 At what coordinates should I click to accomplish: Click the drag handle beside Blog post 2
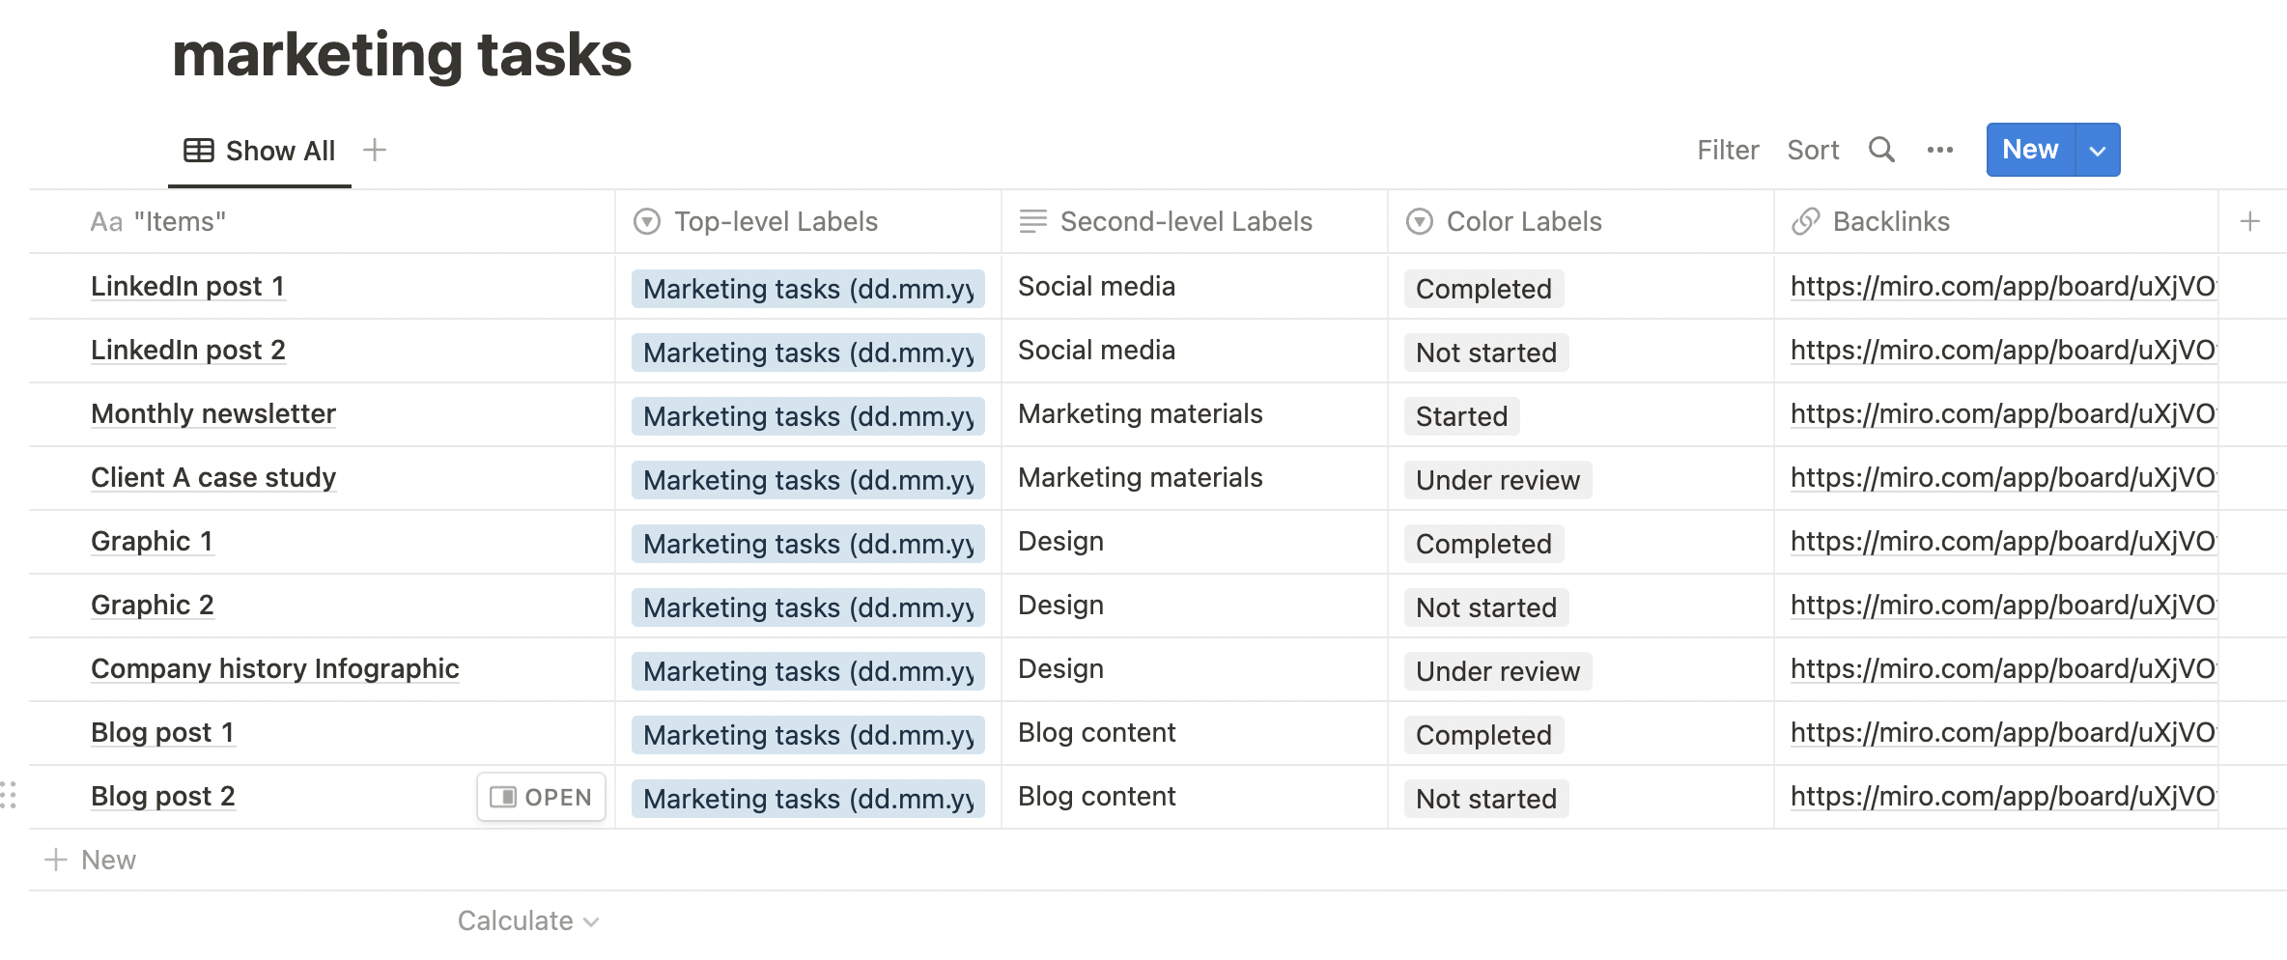point(9,795)
